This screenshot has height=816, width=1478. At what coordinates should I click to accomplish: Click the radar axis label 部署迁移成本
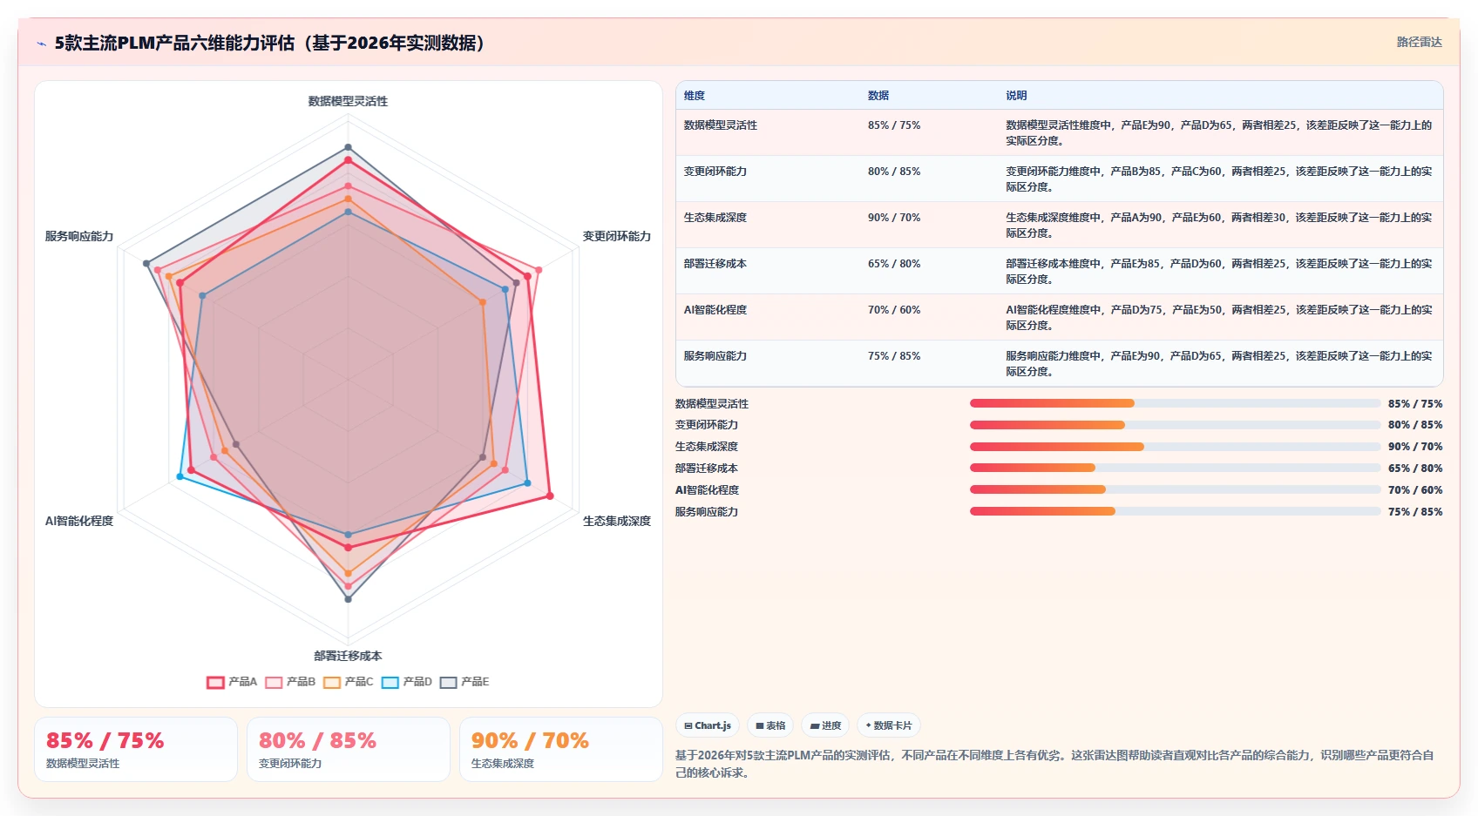[348, 656]
